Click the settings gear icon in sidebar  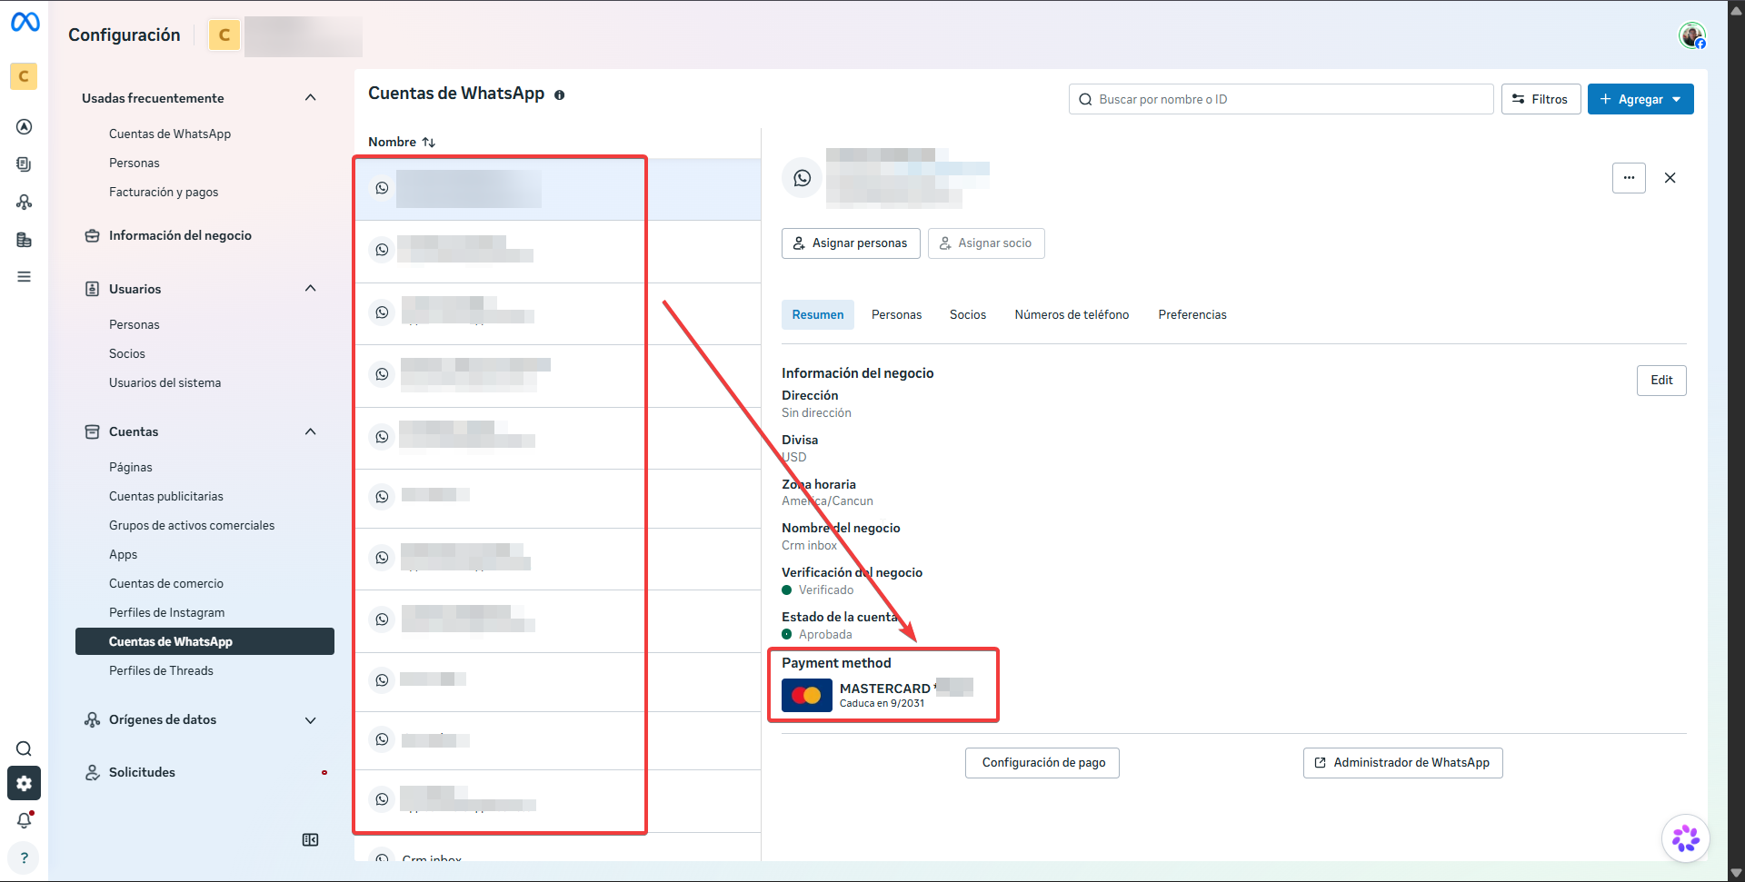pyautogui.click(x=25, y=783)
